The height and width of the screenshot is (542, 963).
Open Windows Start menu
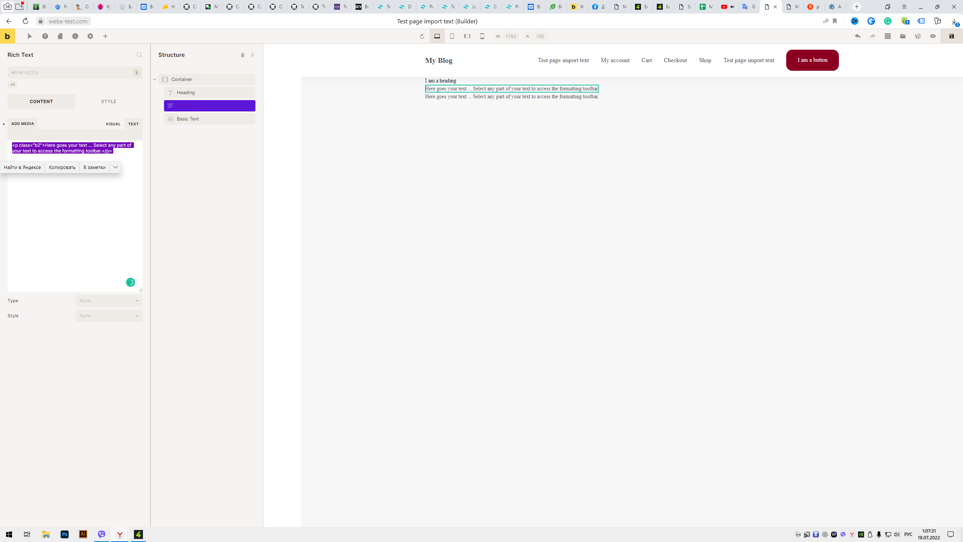coord(9,534)
